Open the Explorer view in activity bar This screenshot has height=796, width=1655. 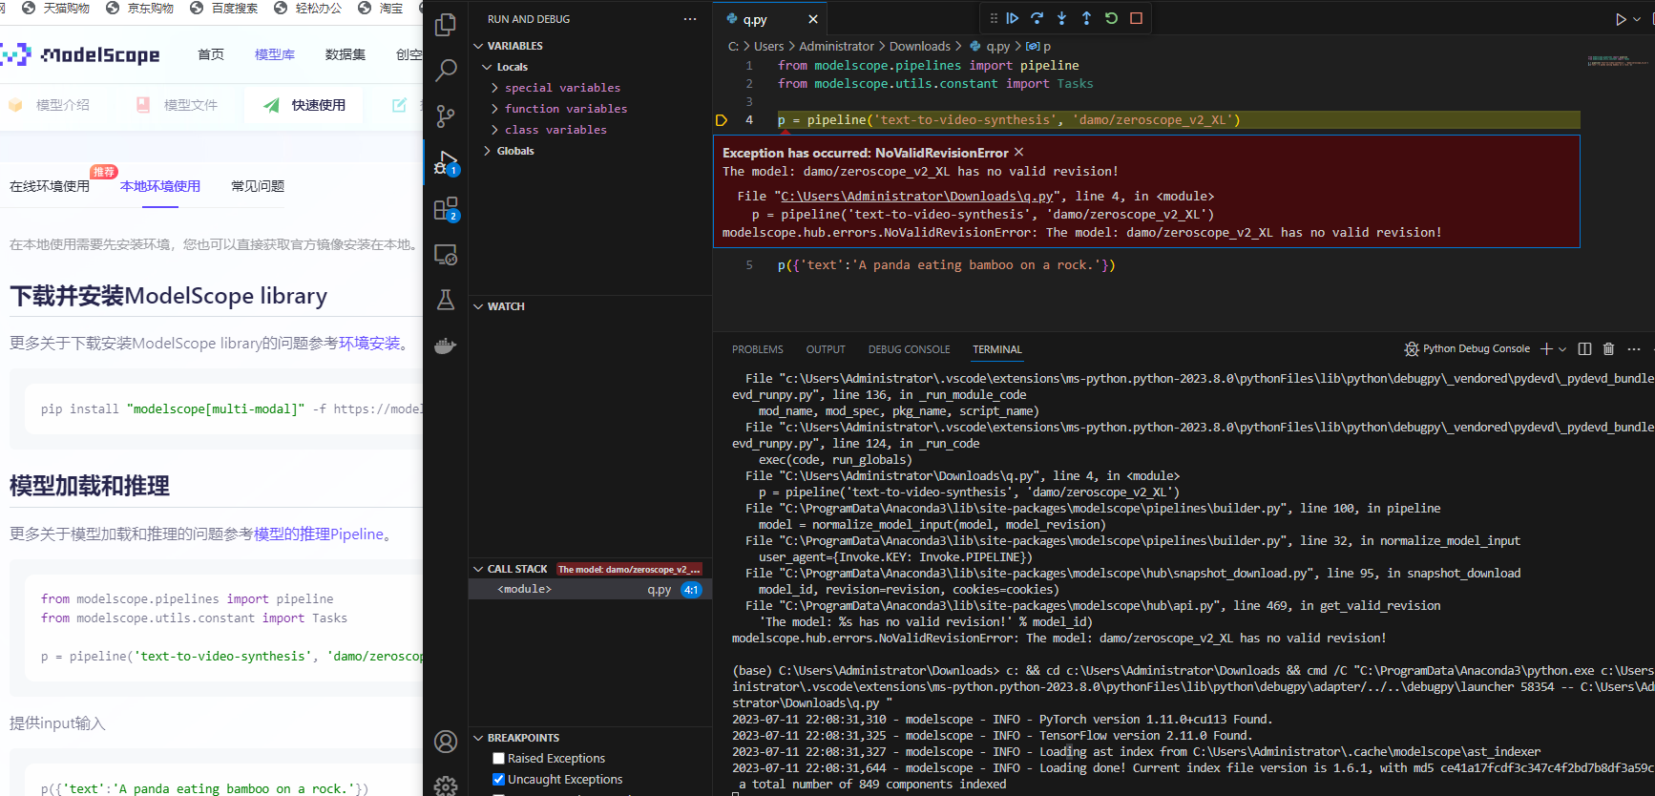tap(446, 25)
